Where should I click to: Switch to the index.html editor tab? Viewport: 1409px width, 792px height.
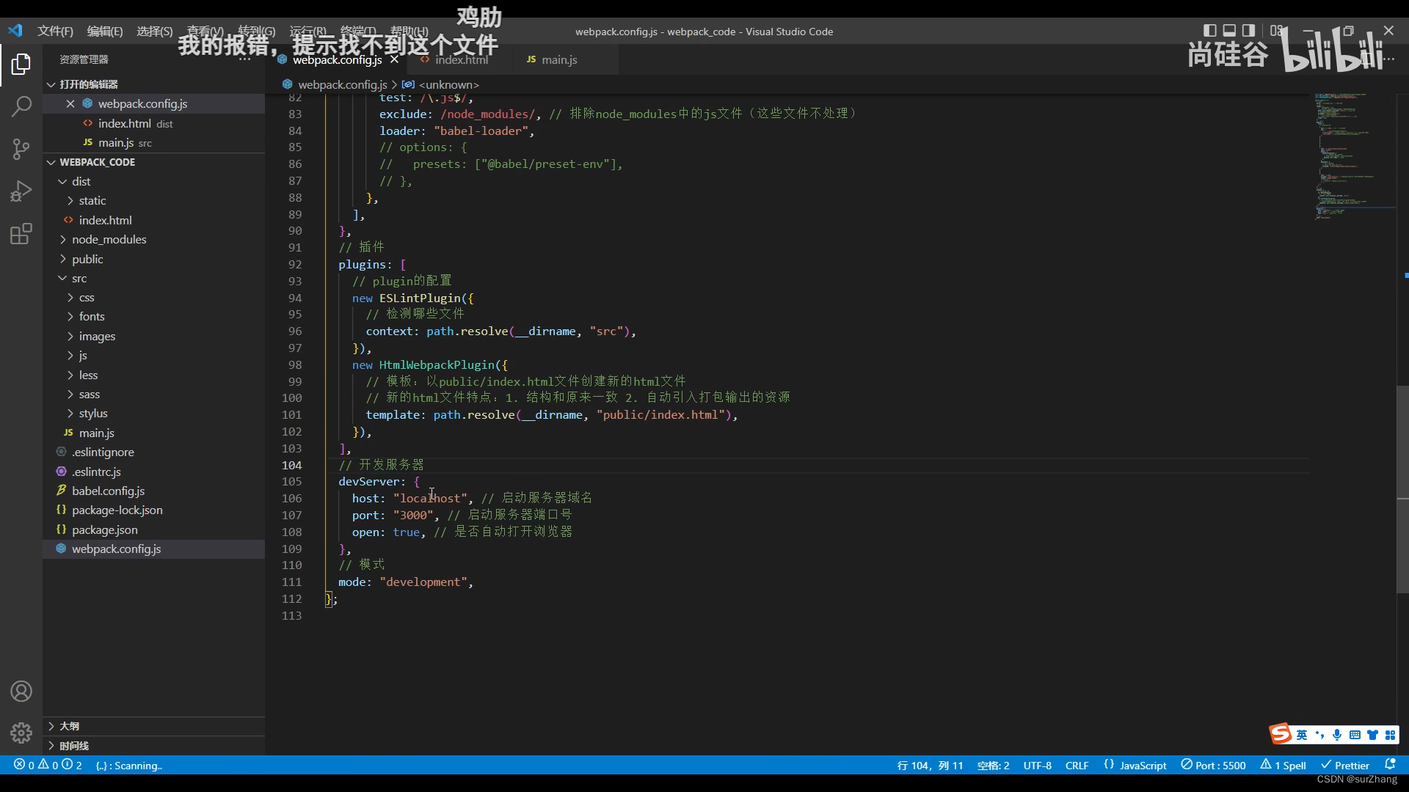tap(460, 59)
